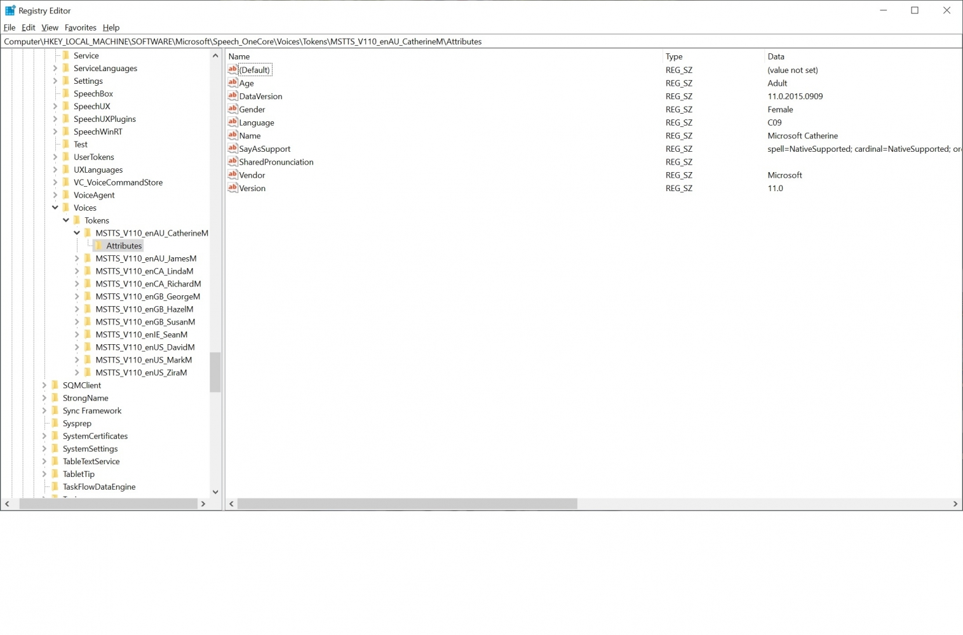This screenshot has height=635, width=963.
Task: Expand the SpeechUXPlugins node
Action: click(55, 119)
